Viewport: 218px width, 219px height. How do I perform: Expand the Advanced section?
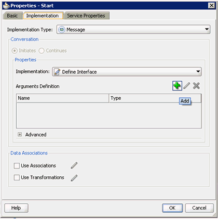click(20, 134)
